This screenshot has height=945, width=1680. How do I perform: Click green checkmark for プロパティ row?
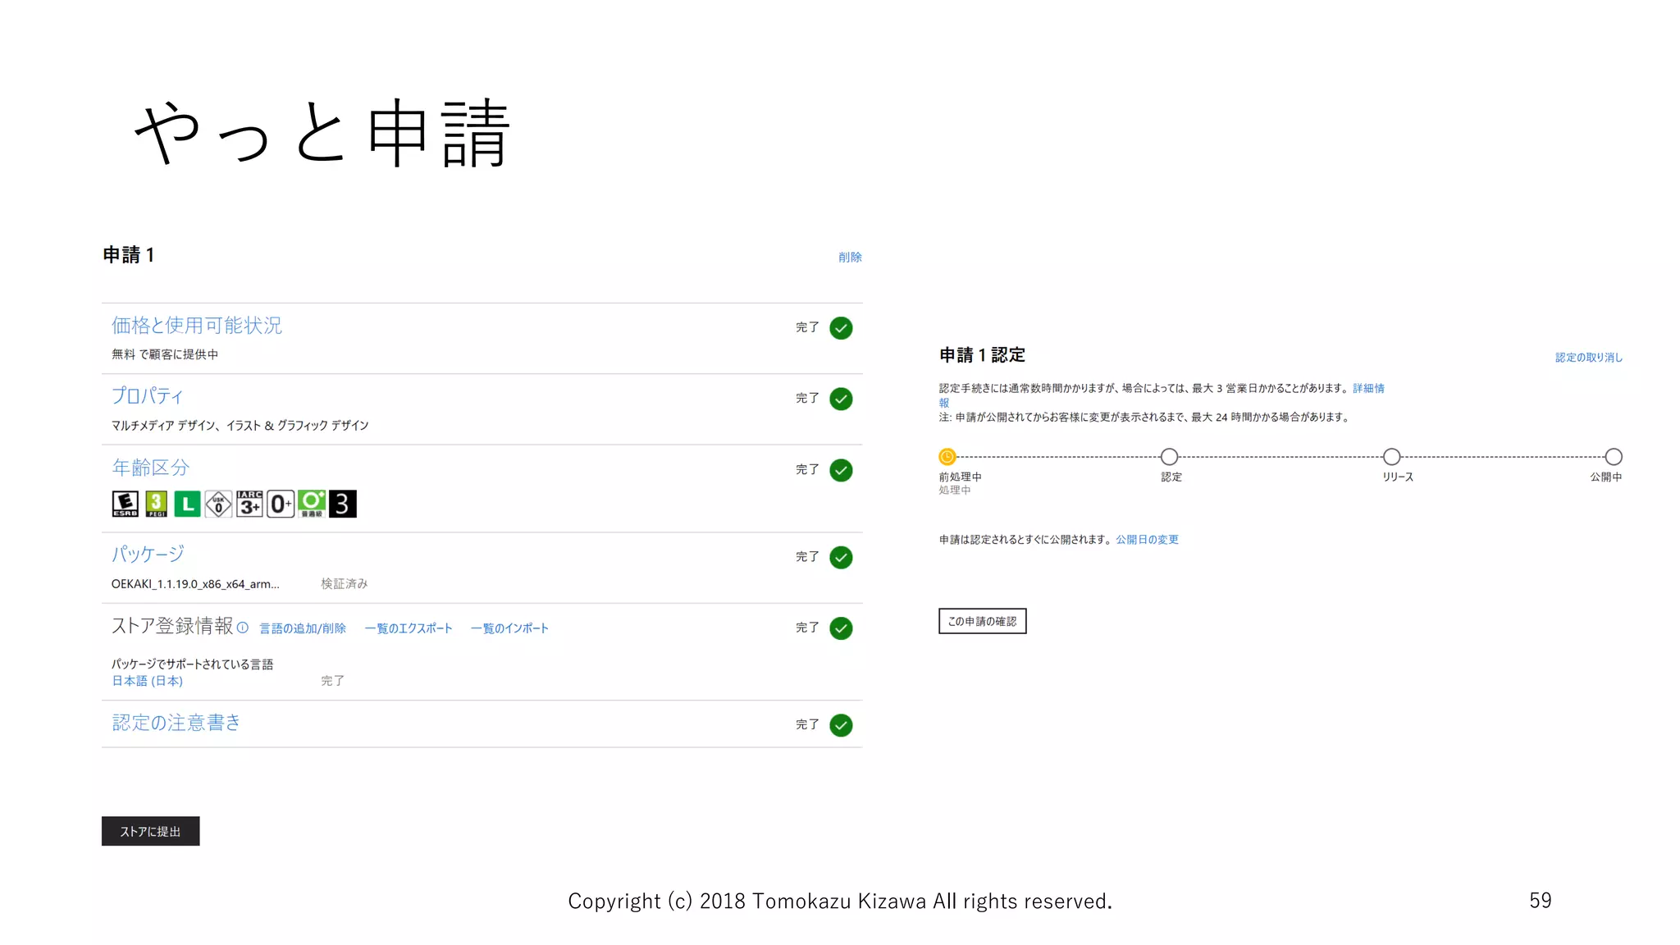(841, 399)
